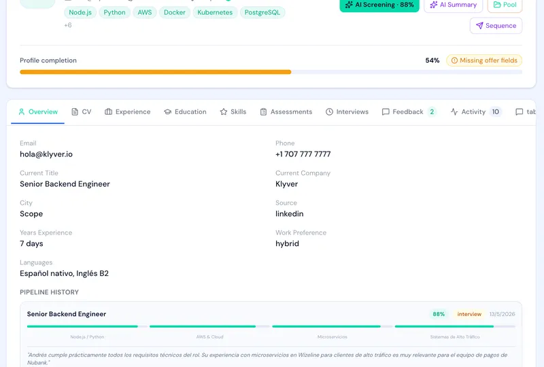Viewport: 544px width, 367px height.
Task: Click the sparkle icon on AI Summary
Action: [434, 5]
